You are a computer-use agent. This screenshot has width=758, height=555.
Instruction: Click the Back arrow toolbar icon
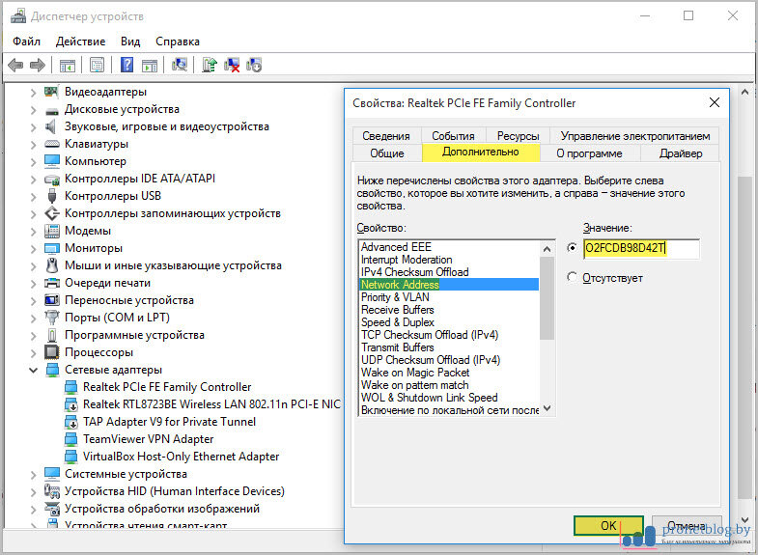pyautogui.click(x=15, y=65)
